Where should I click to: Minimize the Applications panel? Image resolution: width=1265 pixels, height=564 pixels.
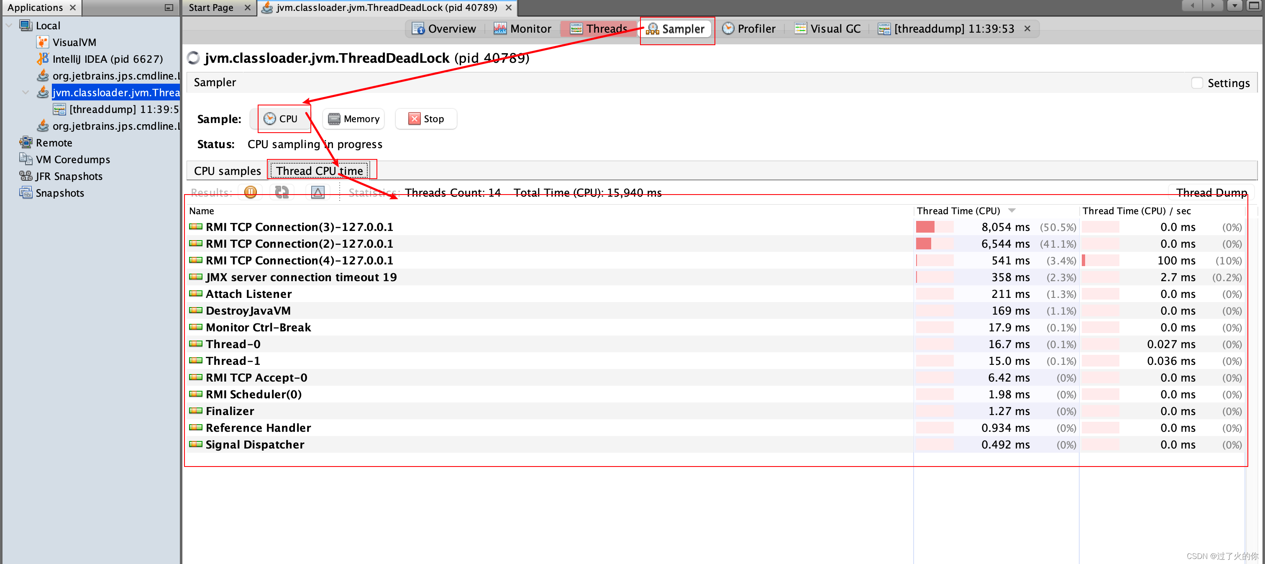click(169, 8)
